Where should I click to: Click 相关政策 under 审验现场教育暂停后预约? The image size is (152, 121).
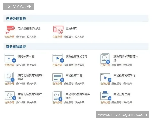click(80, 102)
